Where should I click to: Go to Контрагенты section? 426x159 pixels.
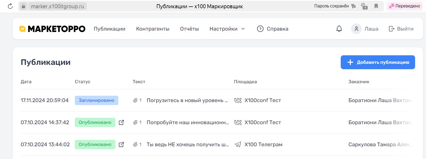point(153,29)
